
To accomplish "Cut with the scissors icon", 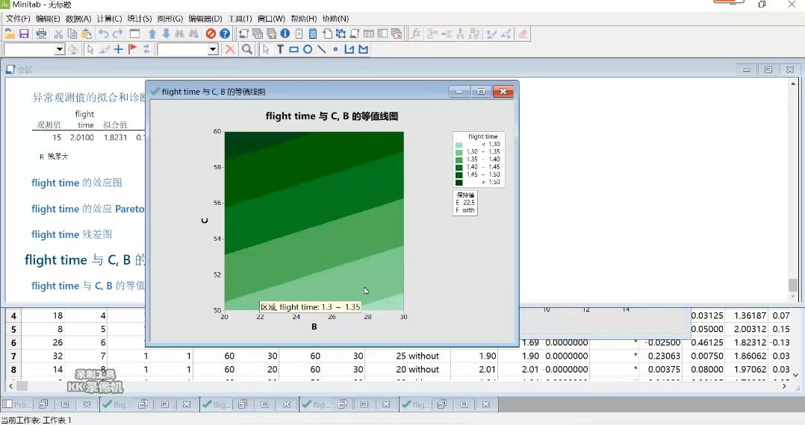I will tap(58, 34).
